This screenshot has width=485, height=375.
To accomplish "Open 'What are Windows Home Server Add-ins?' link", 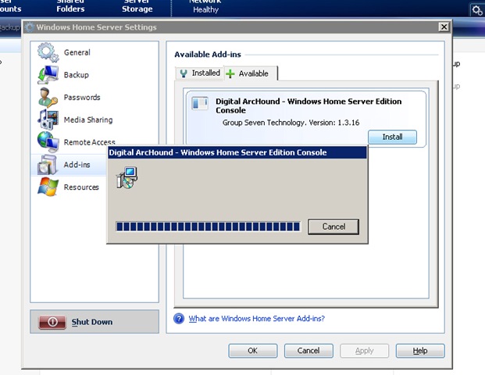I will click(257, 319).
